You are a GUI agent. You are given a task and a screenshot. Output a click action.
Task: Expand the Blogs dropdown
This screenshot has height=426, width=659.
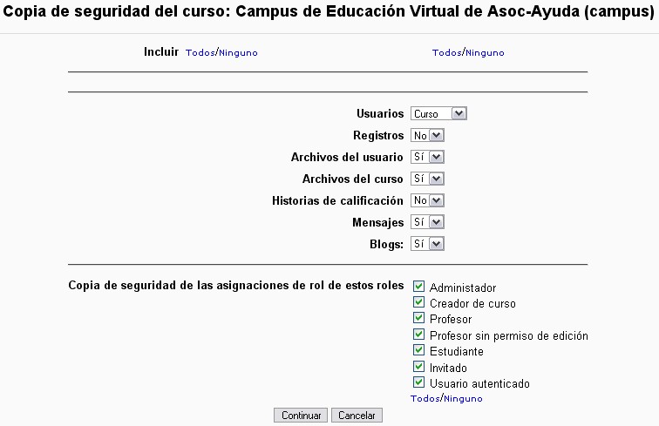(428, 244)
